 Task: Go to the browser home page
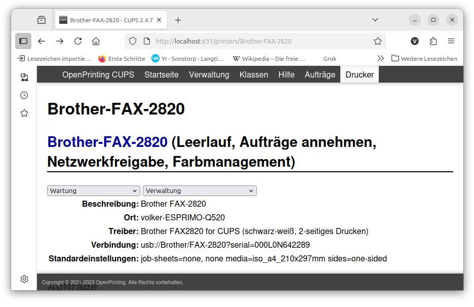point(96,41)
